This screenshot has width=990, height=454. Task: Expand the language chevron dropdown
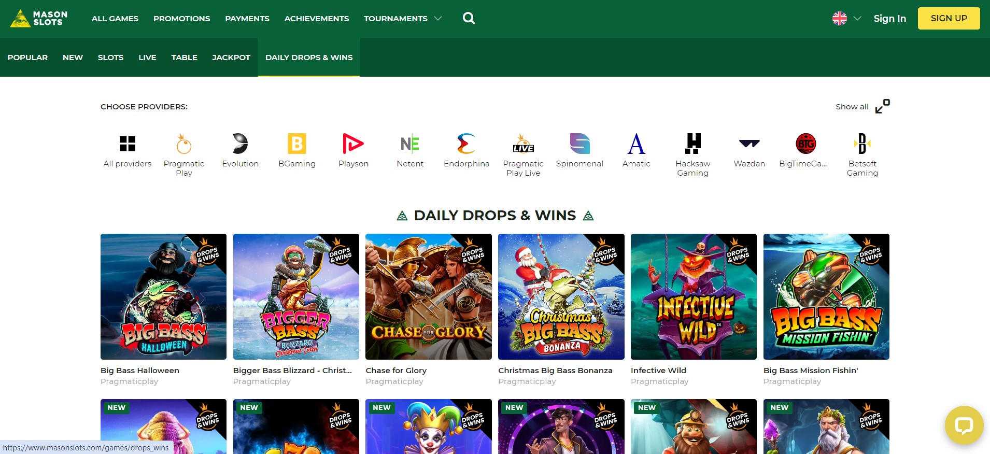857,18
